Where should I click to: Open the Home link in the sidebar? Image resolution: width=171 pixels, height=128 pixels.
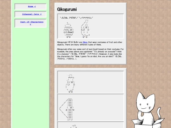(x=32, y=7)
